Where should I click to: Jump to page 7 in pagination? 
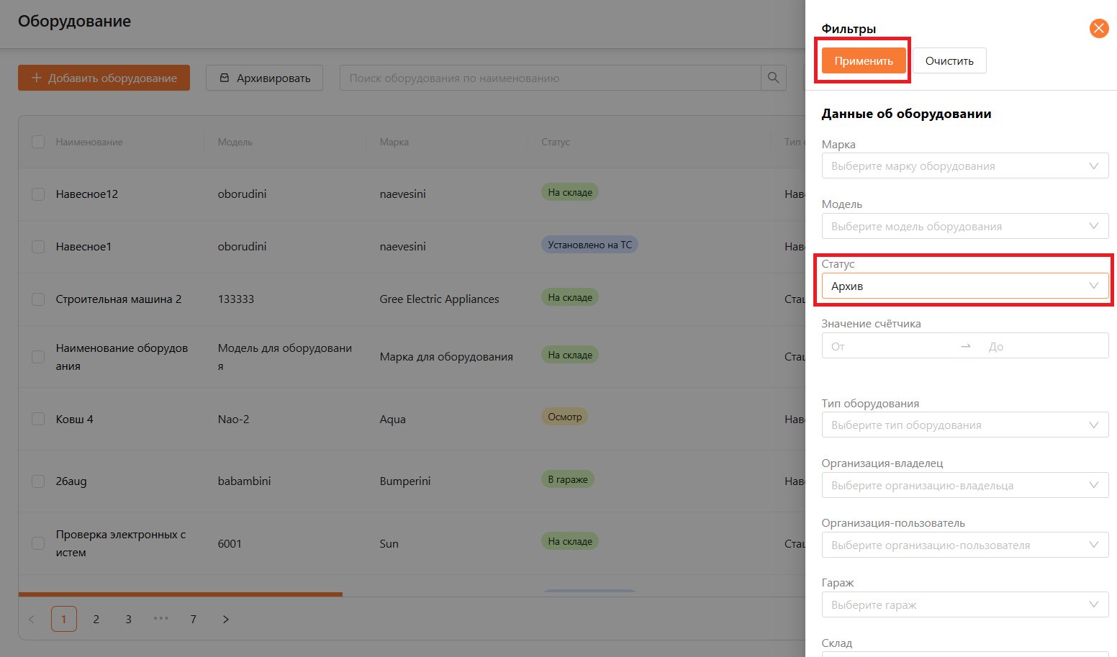(x=193, y=619)
